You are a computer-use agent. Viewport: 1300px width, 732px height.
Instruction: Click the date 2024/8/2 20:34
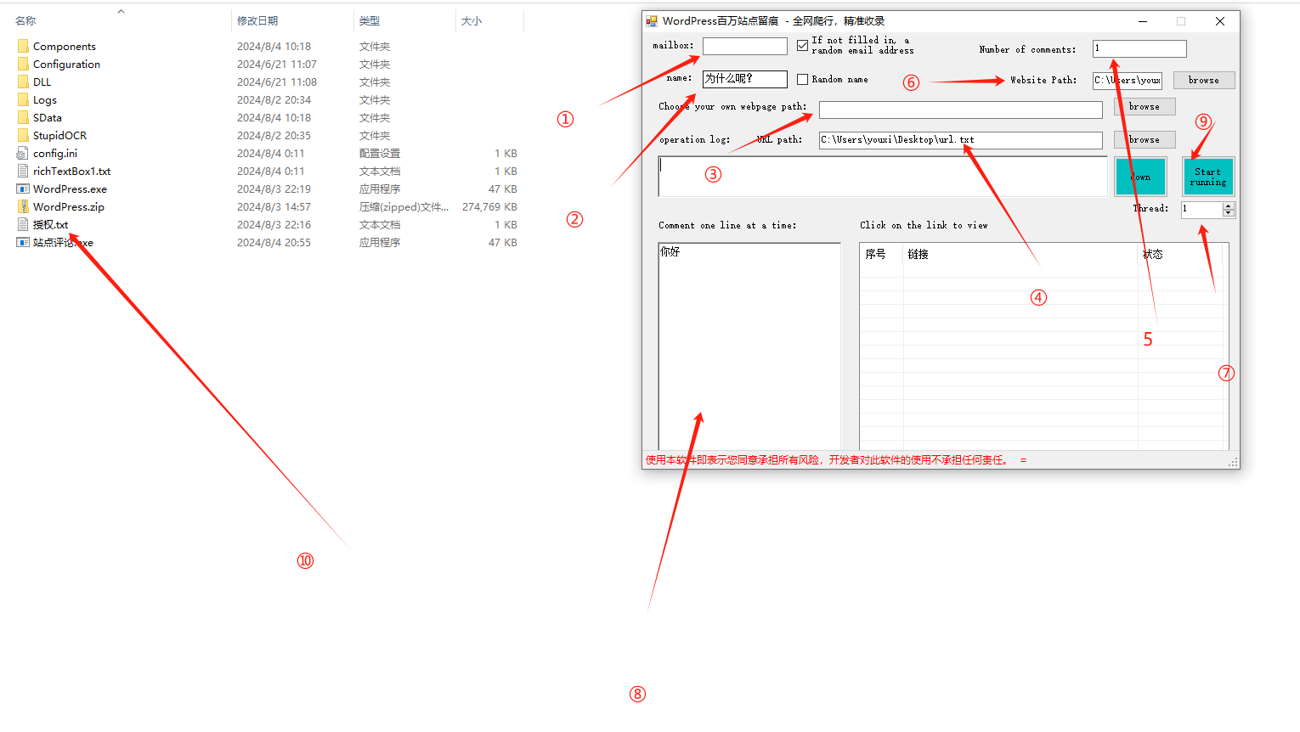(x=274, y=99)
